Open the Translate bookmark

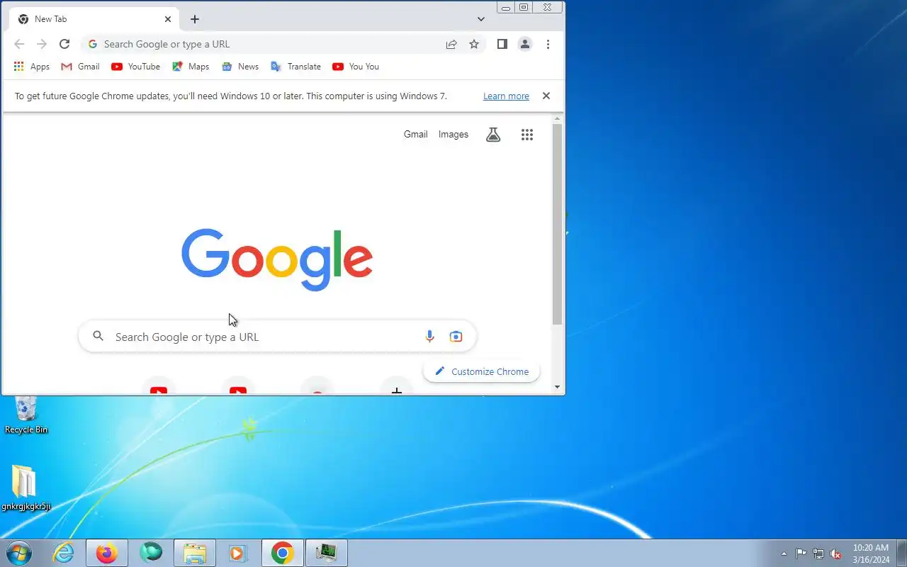(x=296, y=67)
